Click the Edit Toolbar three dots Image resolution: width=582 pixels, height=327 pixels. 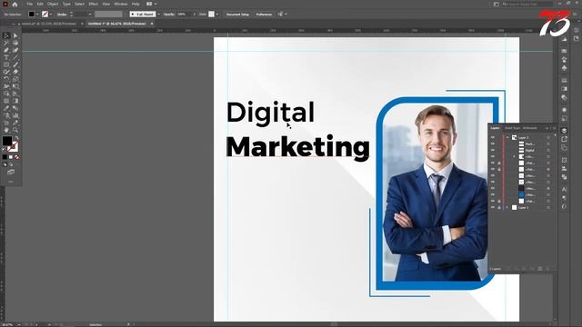(x=11, y=182)
